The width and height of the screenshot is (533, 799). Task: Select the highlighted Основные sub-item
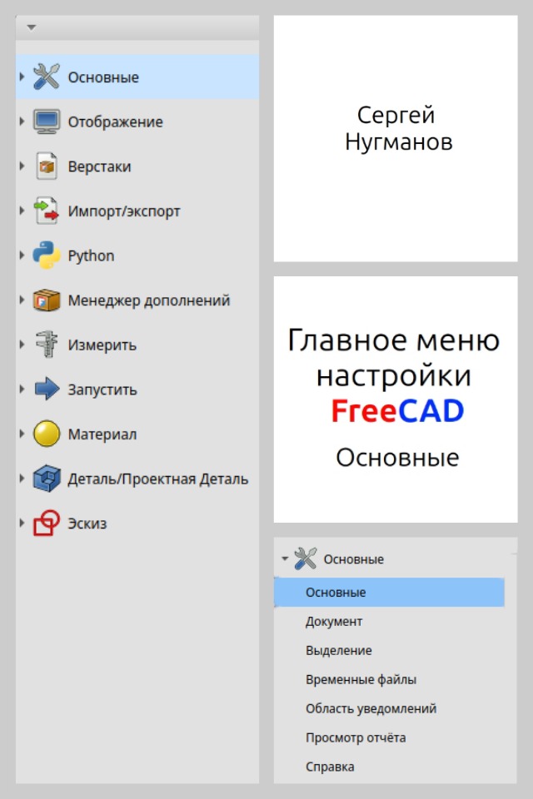389,592
